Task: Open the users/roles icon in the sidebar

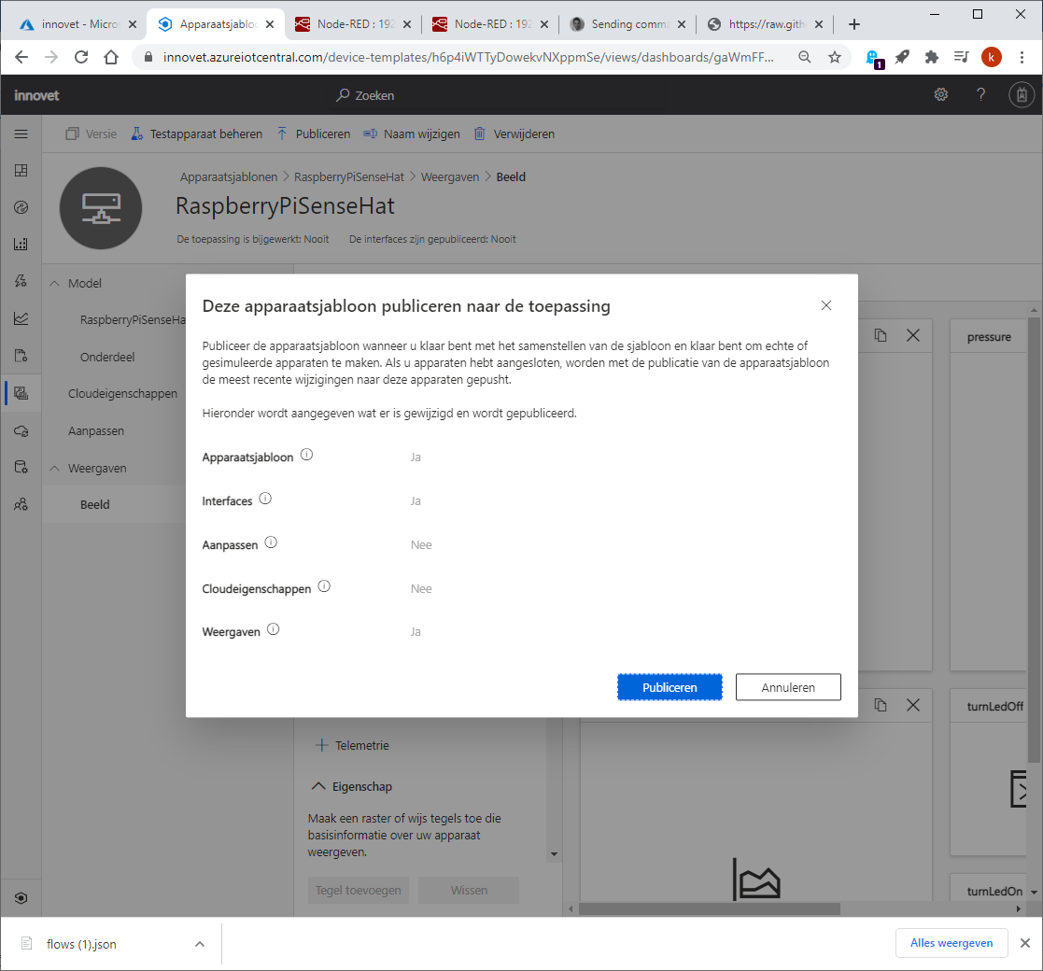Action: [21, 505]
